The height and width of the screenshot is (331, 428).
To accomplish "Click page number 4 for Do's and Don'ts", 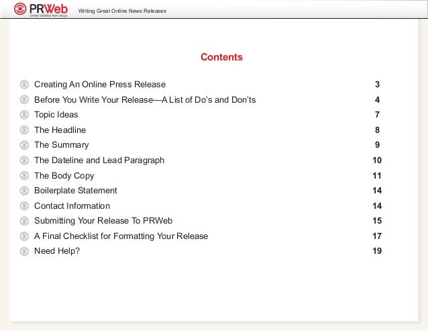I will 377,99.
